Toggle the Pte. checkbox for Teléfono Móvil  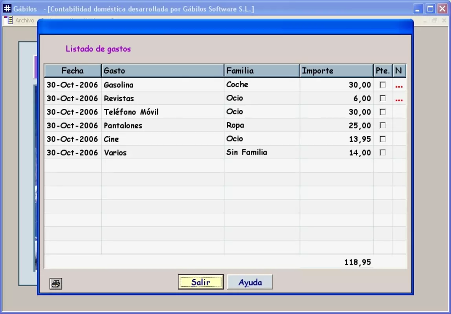pos(383,112)
